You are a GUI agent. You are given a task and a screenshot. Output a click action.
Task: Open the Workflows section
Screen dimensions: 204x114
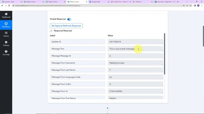[6, 25]
